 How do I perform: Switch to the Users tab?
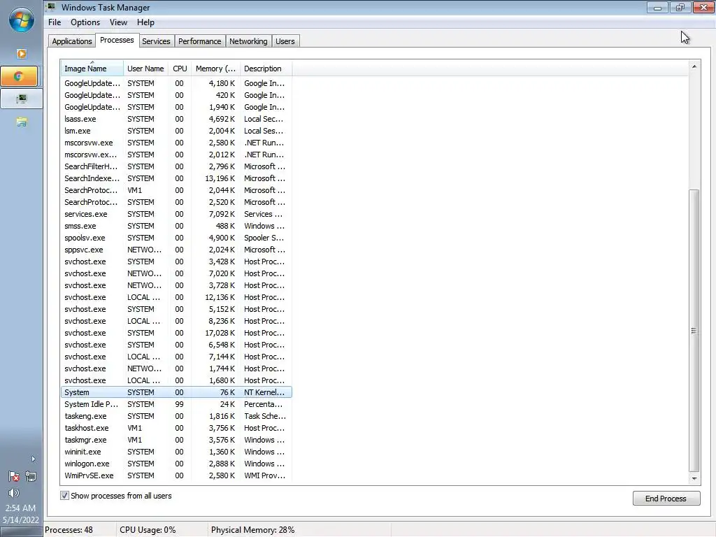(x=285, y=41)
